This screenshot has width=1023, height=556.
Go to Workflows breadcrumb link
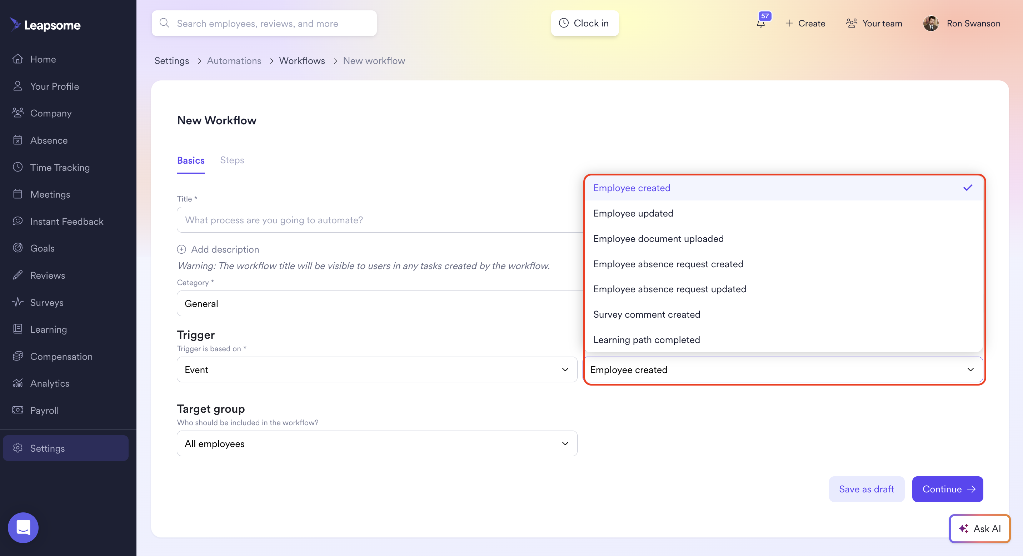(x=302, y=60)
